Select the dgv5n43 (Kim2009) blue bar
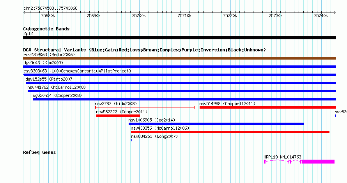347x183 pixels. tap(179, 67)
